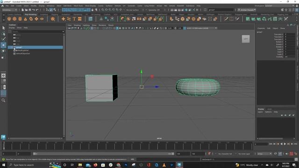Open the Symmetry Off dropdown
Screen dimensions: 299x168
tap(154, 10)
